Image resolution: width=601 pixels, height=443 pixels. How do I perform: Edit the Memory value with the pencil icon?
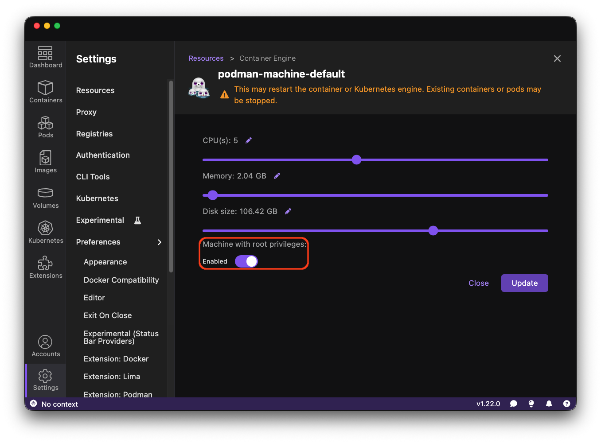[x=277, y=176]
